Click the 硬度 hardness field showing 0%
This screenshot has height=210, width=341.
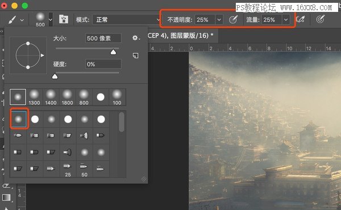click(x=103, y=64)
